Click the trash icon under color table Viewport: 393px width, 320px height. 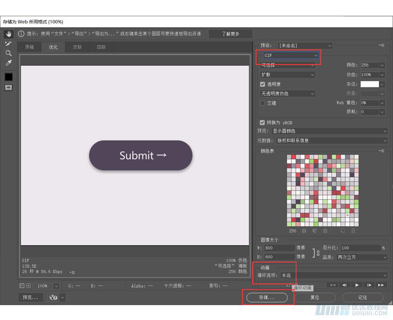click(x=353, y=231)
